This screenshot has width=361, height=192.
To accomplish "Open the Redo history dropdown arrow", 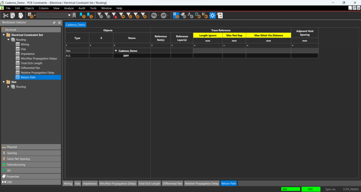I will coord(167,16).
